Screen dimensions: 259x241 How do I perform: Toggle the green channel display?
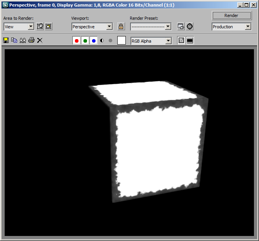(85, 41)
